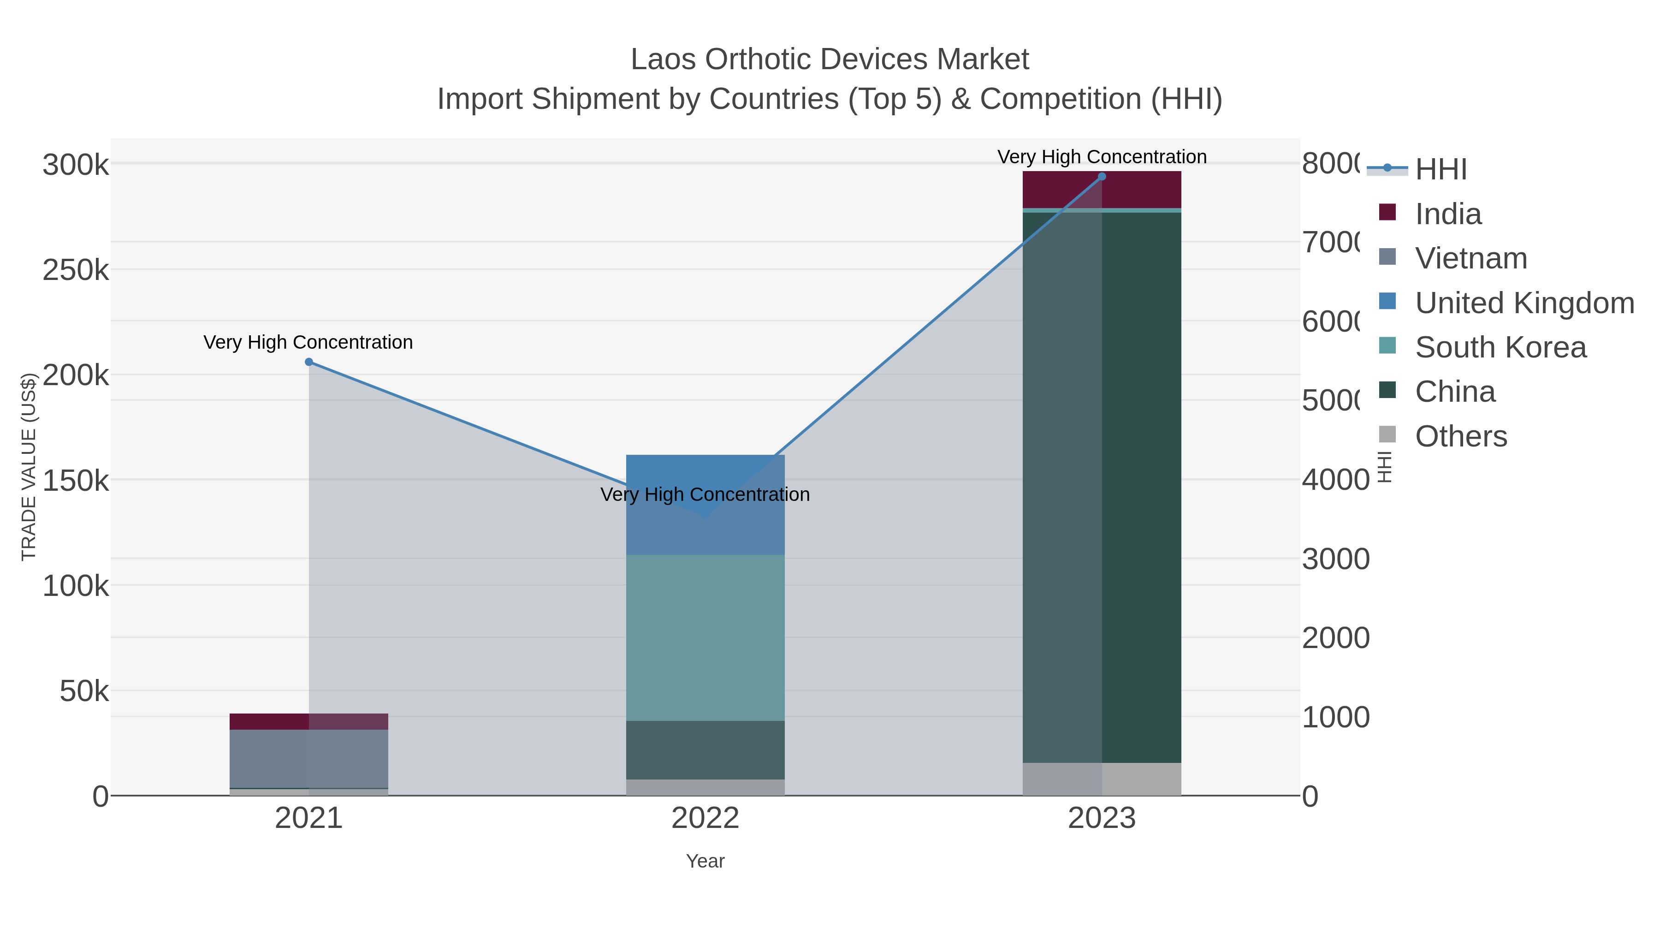Click the Others bar segment for 2023
The width and height of the screenshot is (1660, 934).
click(1101, 779)
